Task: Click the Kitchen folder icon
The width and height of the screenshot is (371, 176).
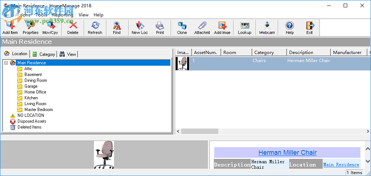Action: [20, 98]
